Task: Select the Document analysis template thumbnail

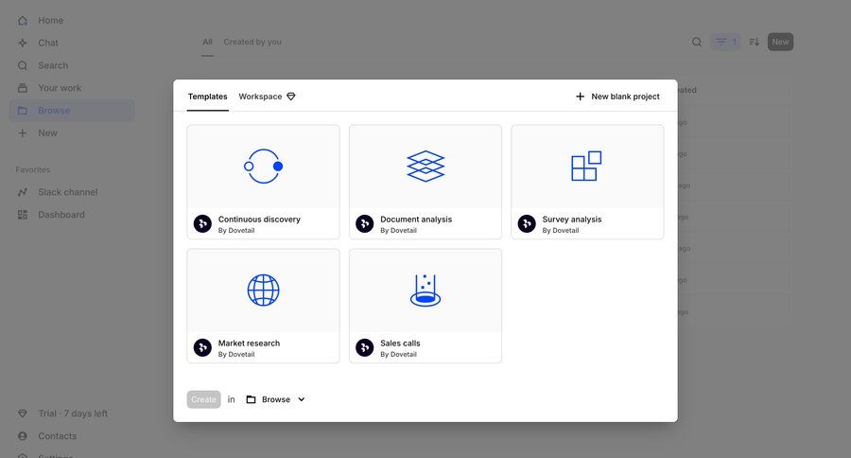Action: 425,167
